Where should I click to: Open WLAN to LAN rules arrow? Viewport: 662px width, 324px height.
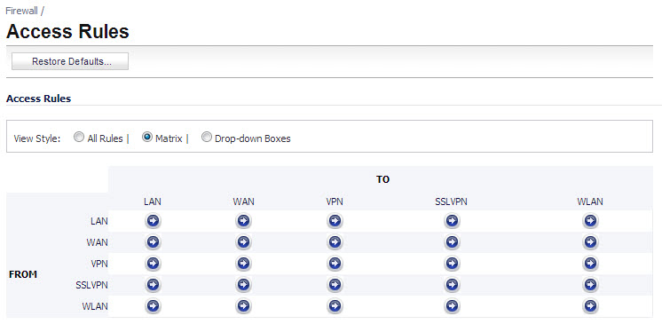153,306
